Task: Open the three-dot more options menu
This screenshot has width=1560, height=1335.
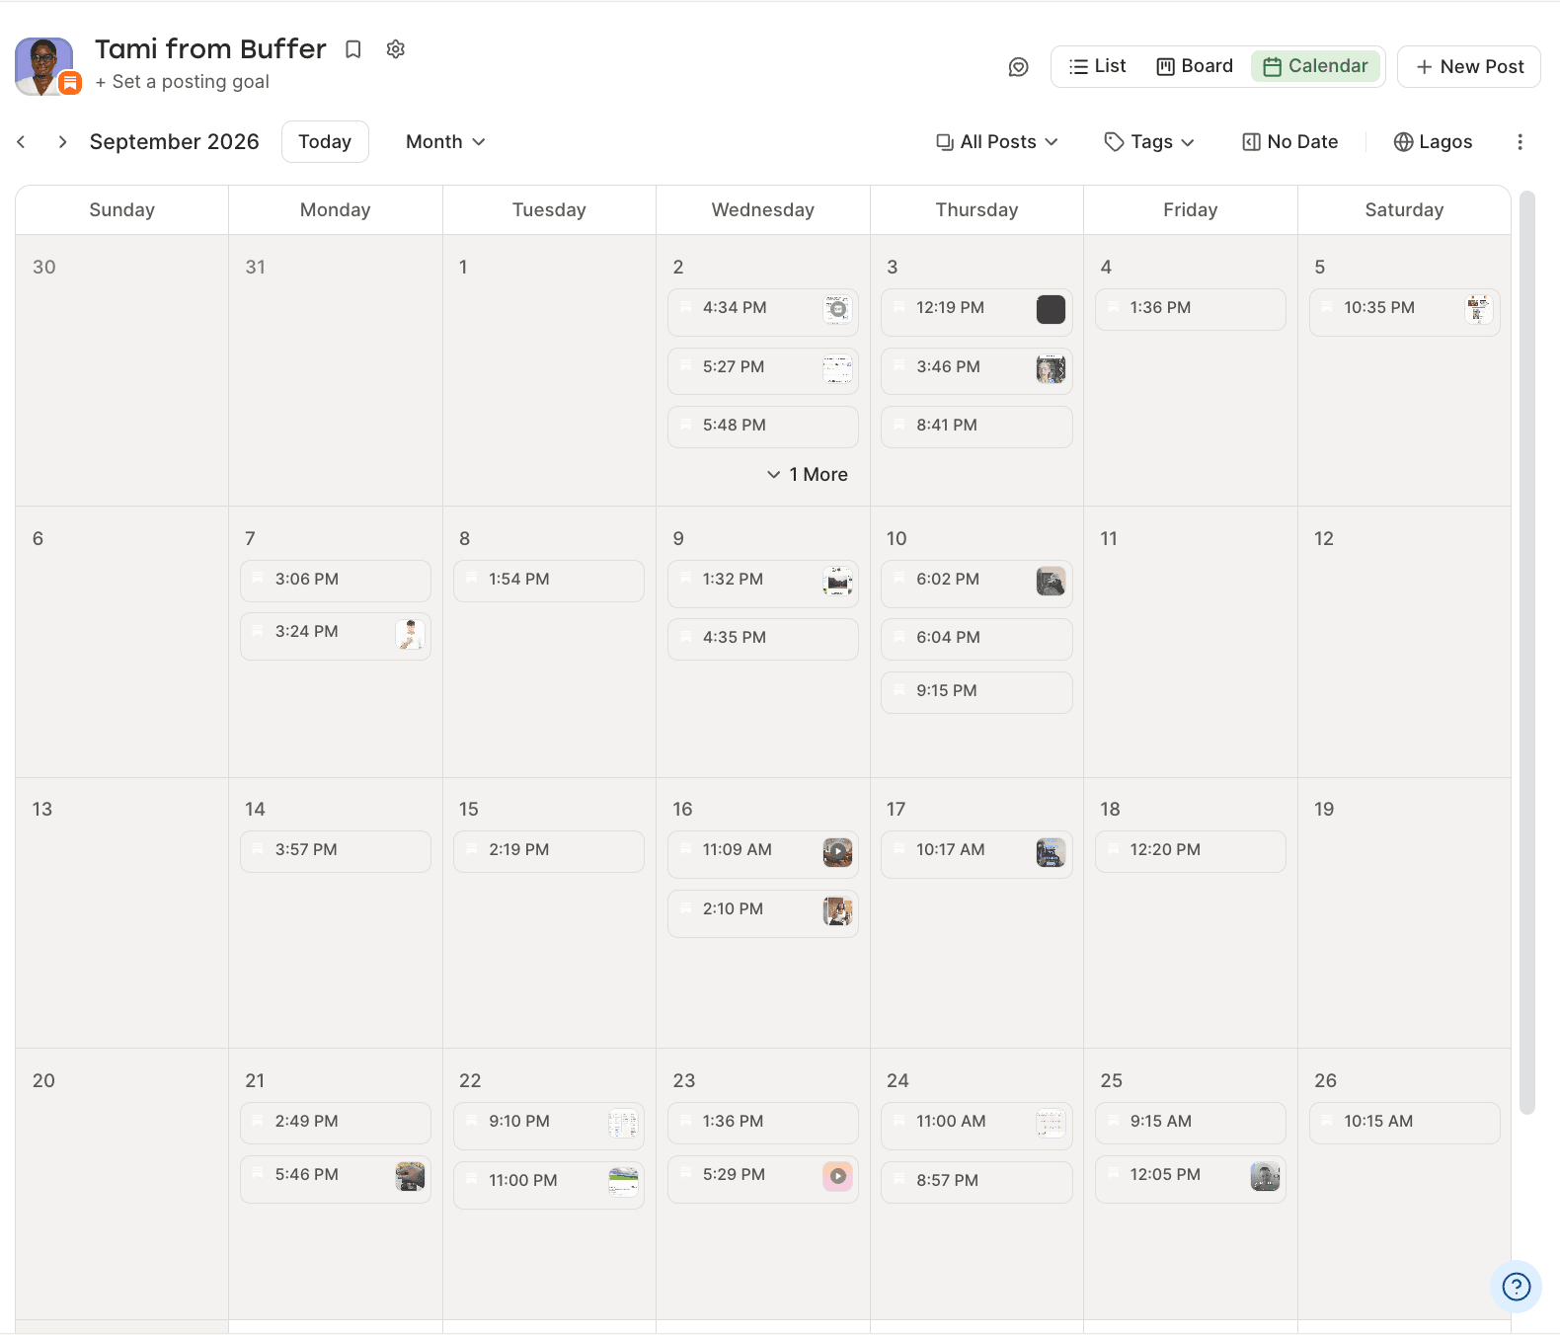Action: [1520, 142]
